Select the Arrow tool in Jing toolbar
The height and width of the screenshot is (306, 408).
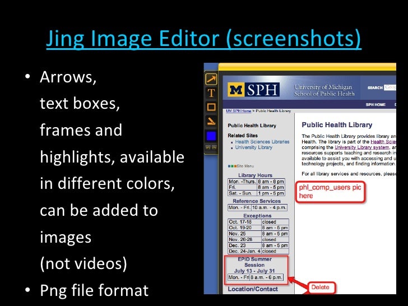211,79
